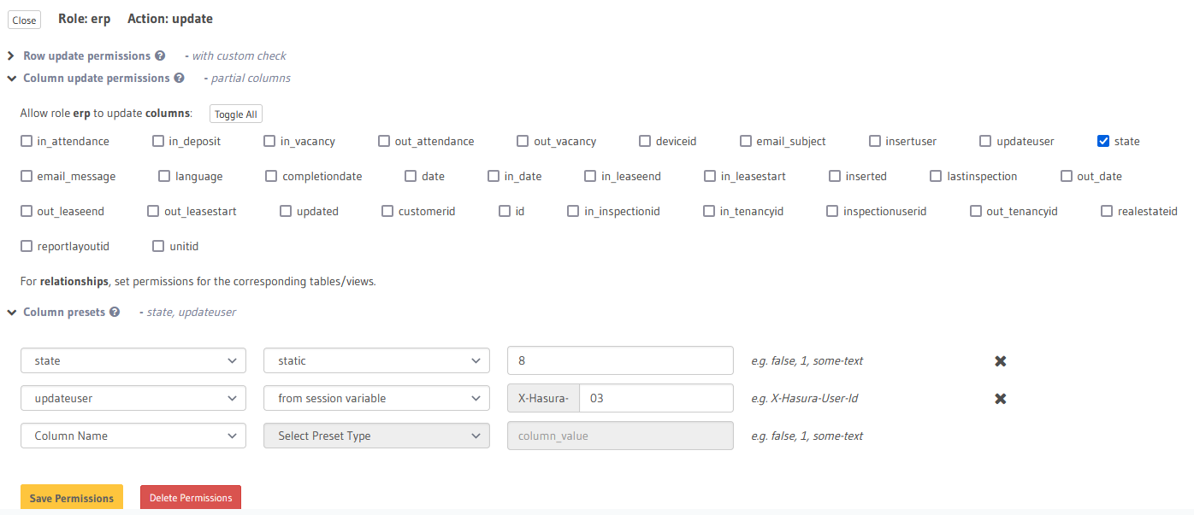Open the updateuser column name dropdown

tap(133, 398)
